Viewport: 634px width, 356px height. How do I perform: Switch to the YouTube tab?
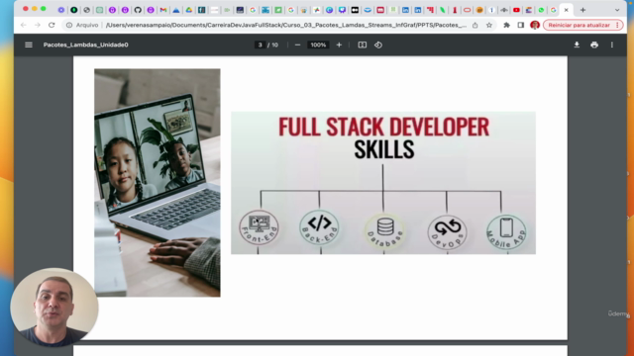[x=516, y=10]
